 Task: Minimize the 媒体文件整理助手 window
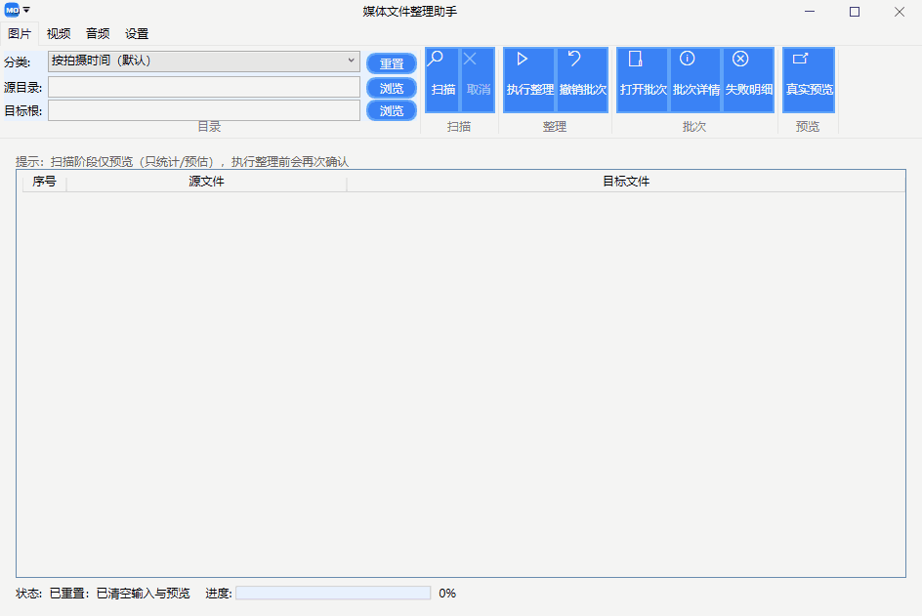810,12
